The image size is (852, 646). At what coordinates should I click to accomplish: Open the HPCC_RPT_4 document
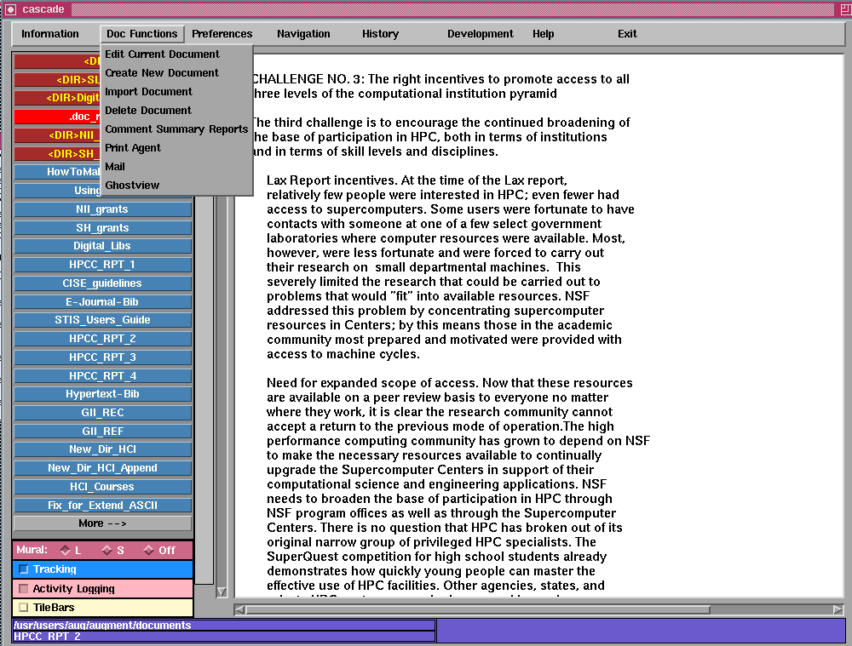pos(103,375)
